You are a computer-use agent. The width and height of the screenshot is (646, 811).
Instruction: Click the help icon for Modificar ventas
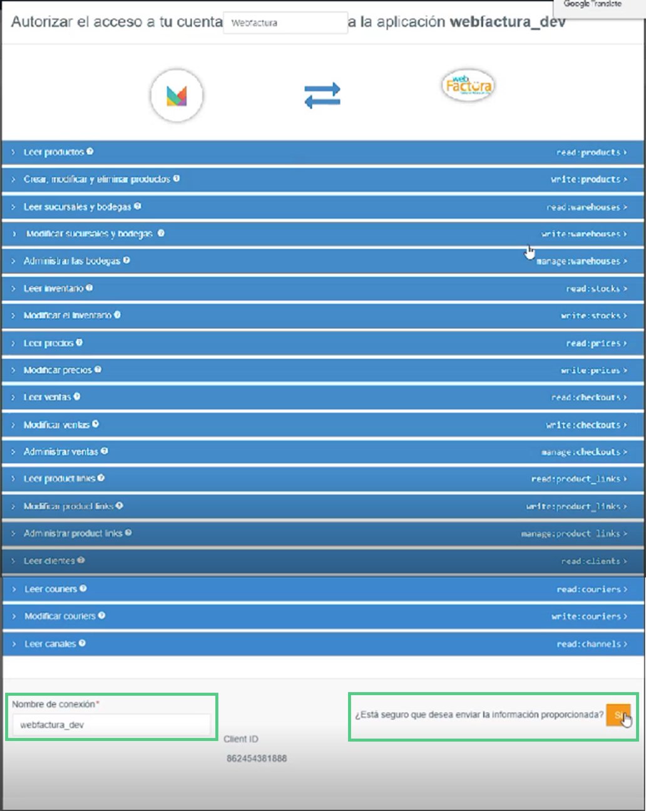pyautogui.click(x=96, y=424)
